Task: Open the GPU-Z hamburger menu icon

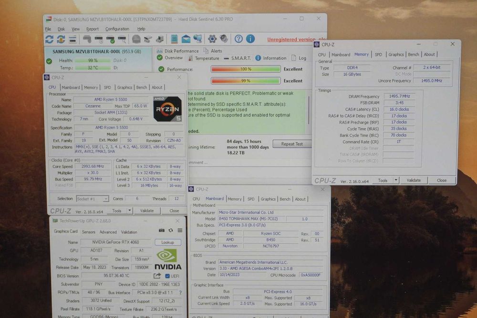Action: [180, 230]
